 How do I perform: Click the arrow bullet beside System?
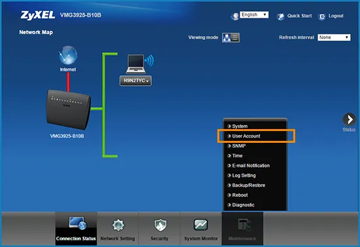[229, 126]
